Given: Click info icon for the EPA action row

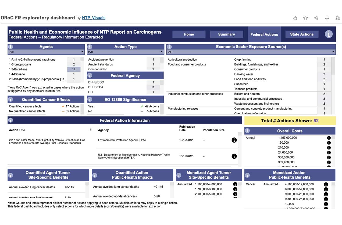Looking at the screenshot, I should [234, 140].
